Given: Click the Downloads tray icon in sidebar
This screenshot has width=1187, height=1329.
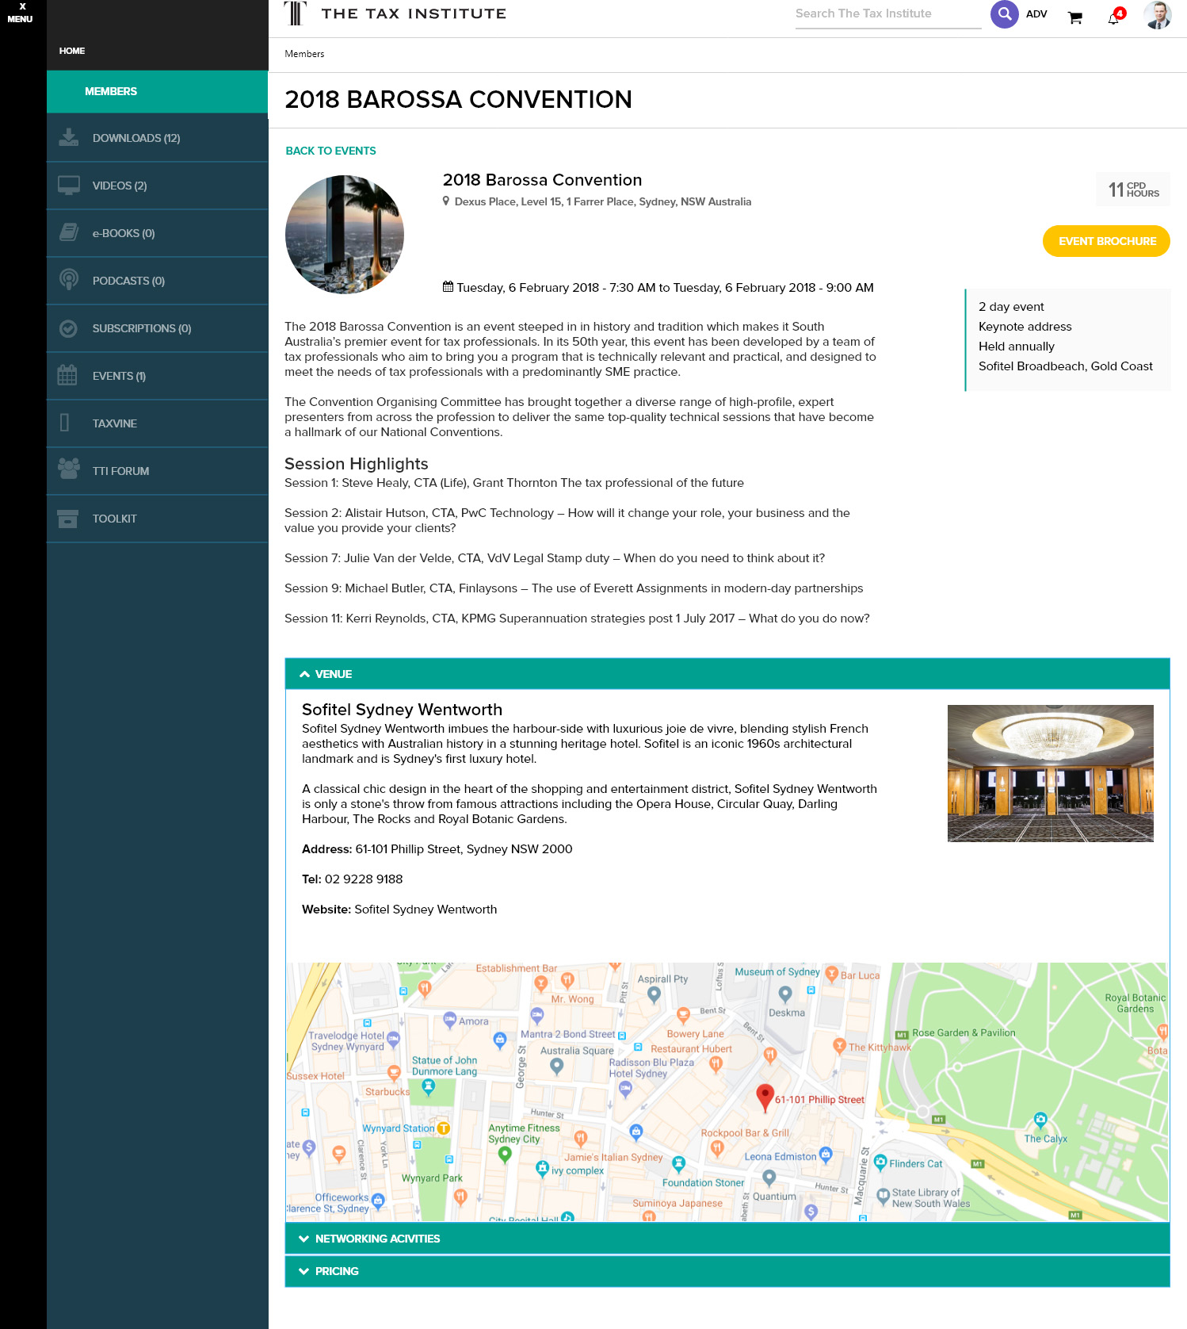Looking at the screenshot, I should [69, 137].
